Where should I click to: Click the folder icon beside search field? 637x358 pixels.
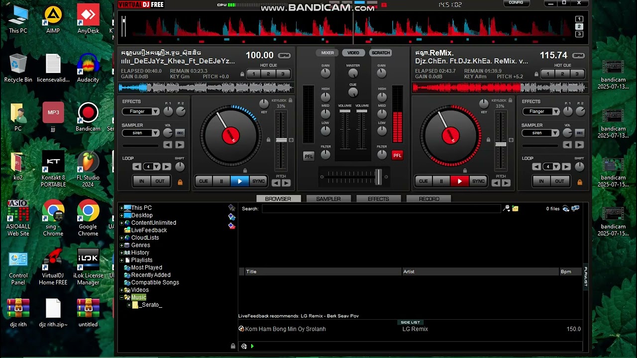(516, 209)
